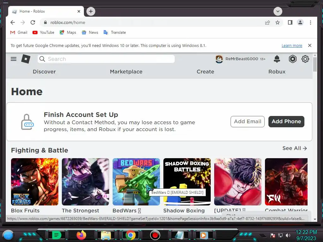Click the red record taskbar icon
323x242 pixels.
tap(155, 235)
